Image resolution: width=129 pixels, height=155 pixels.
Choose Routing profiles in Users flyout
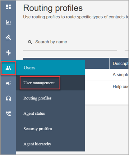(37, 98)
